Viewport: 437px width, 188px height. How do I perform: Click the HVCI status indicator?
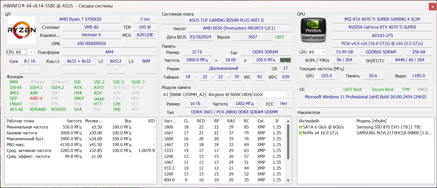422,89
